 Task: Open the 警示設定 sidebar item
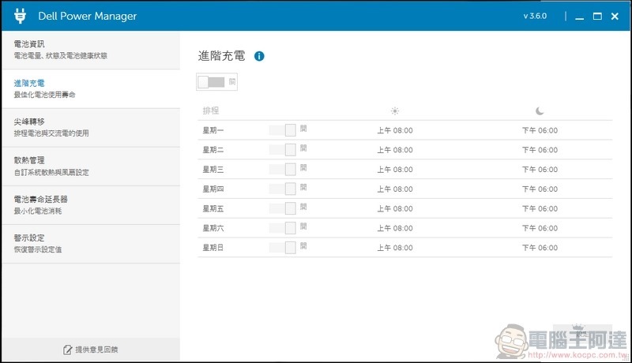tap(91, 244)
